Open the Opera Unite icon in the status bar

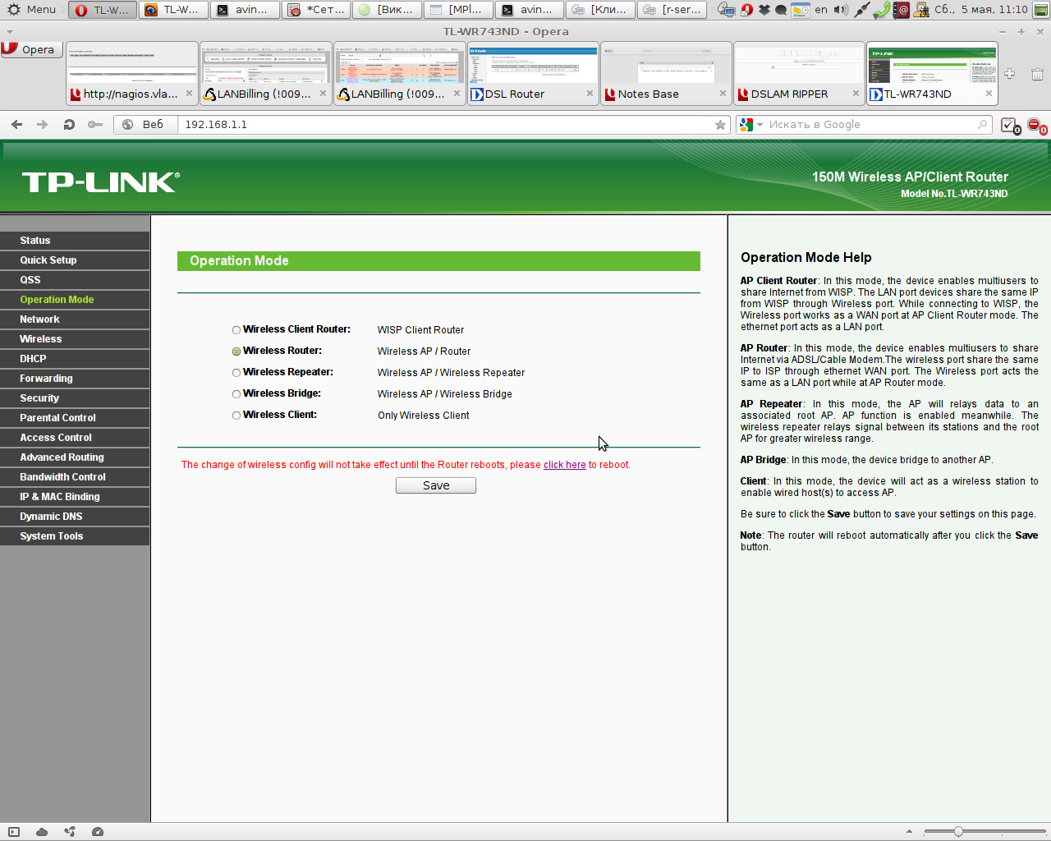tap(70, 832)
